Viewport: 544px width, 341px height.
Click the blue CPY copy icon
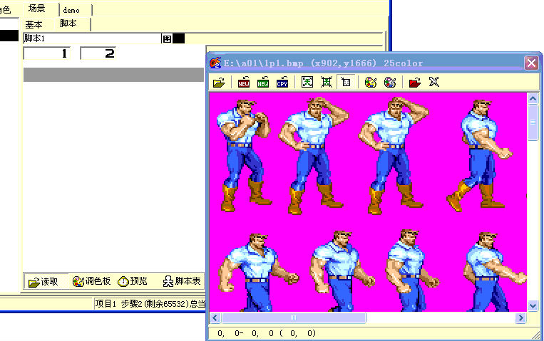[282, 83]
